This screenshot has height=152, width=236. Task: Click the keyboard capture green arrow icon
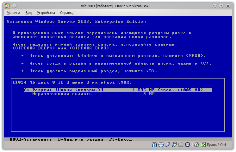pos(203,145)
